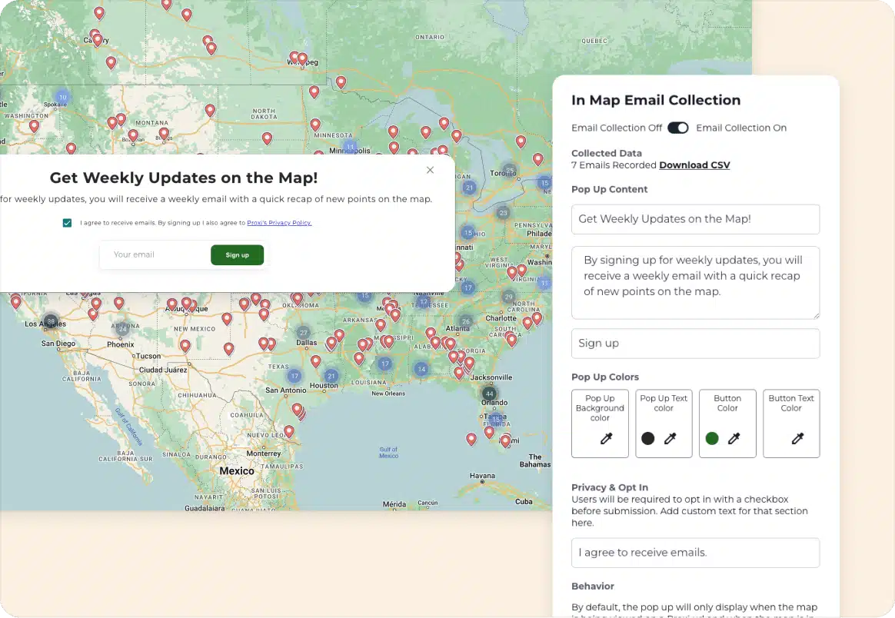Click the 'Your email' input field
This screenshot has width=895, height=618.
(155, 254)
